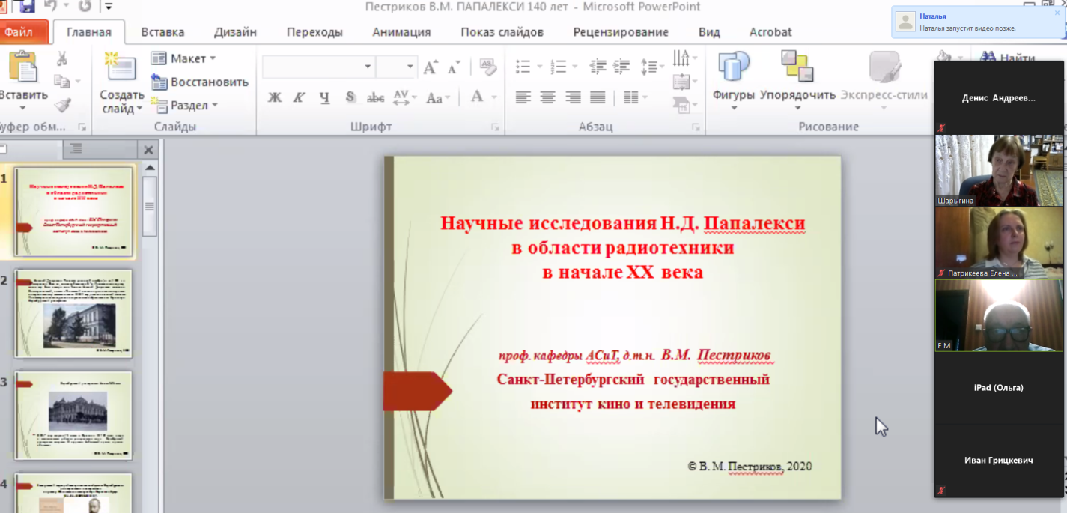1067x513 pixels.
Task: Open the font name combo box dropdown
Action: [367, 67]
